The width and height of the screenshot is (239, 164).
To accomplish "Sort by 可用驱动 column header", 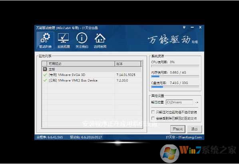I will click(x=81, y=64).
